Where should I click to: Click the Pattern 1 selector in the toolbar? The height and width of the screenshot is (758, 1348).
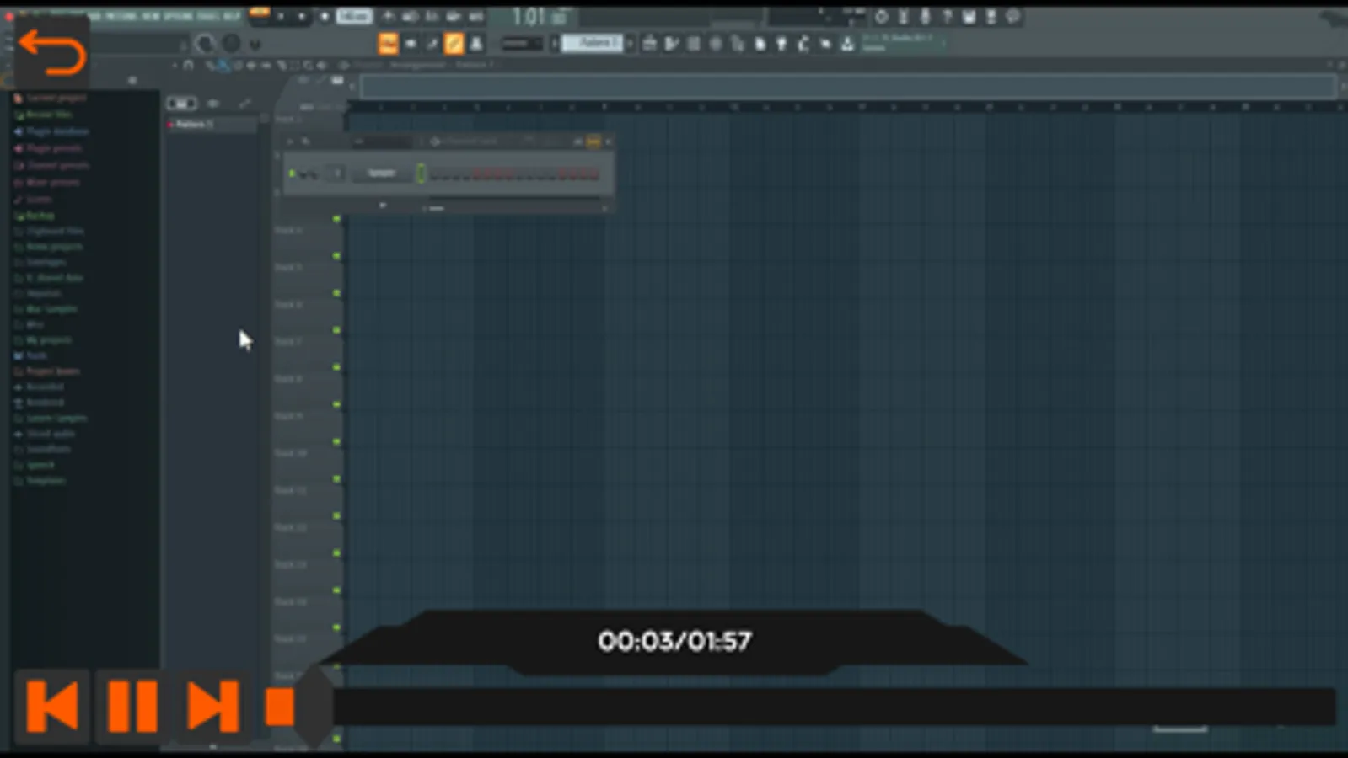point(592,42)
